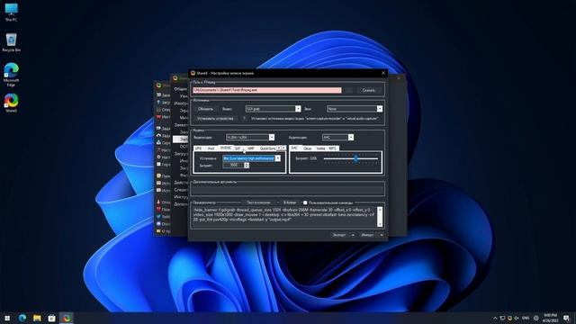Open the video source dropdown

click(x=273, y=109)
